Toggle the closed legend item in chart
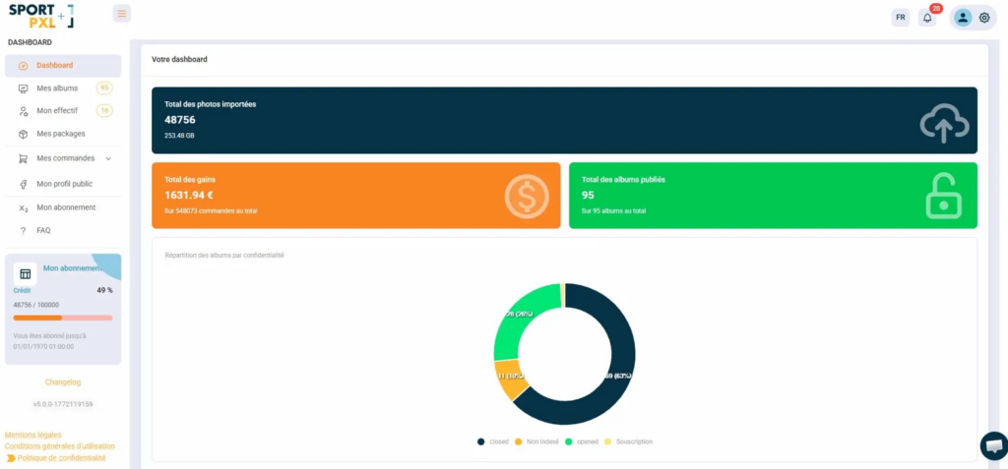 coord(493,441)
